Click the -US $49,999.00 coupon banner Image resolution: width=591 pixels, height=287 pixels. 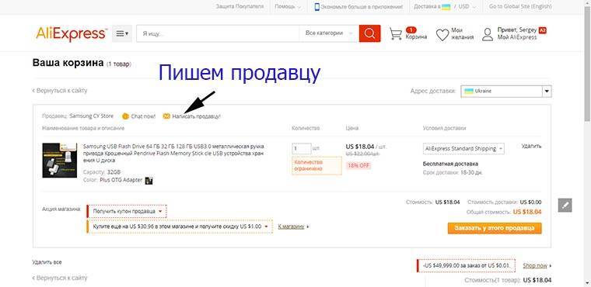(466, 265)
